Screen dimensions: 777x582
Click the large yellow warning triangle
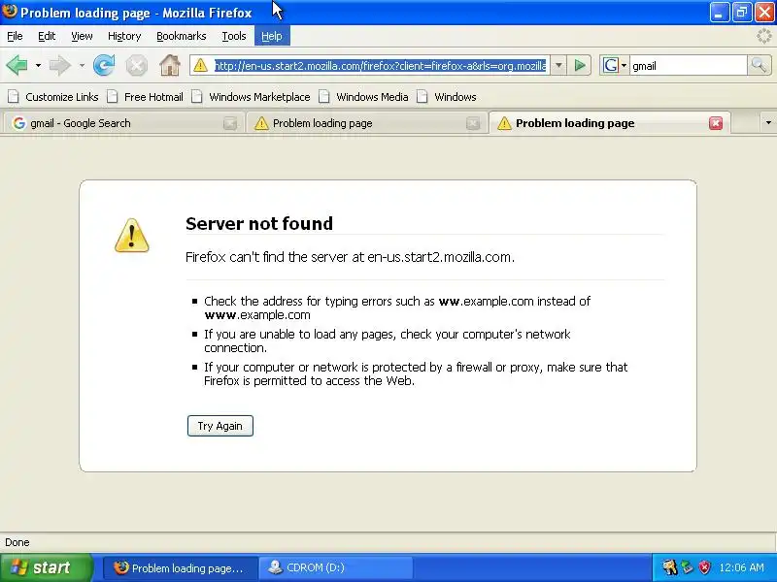pyautogui.click(x=132, y=236)
